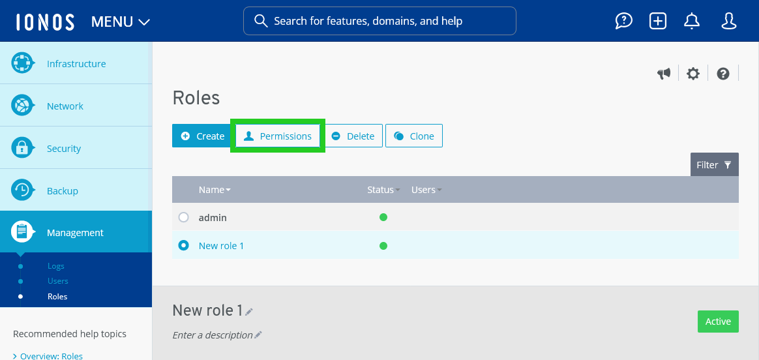Screen dimensions: 759x360
Task: Select Roles in the Management submenu
Action: [57, 296]
